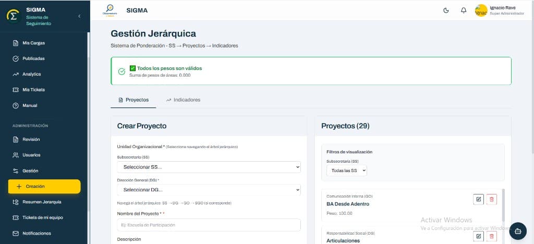The width and height of the screenshot is (534, 244).
Task: Click the Mis Tickets ticket icon
Action: click(15, 90)
